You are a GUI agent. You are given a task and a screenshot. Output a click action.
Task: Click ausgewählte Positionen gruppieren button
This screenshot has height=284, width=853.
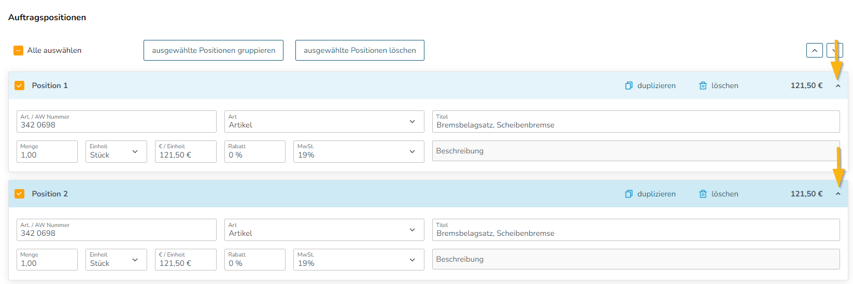point(214,50)
